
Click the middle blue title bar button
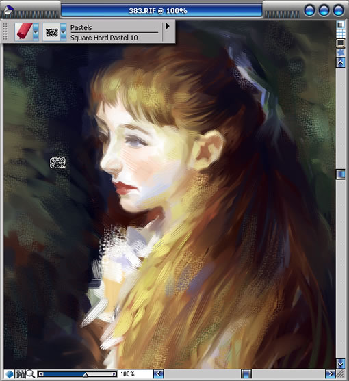[324, 11]
